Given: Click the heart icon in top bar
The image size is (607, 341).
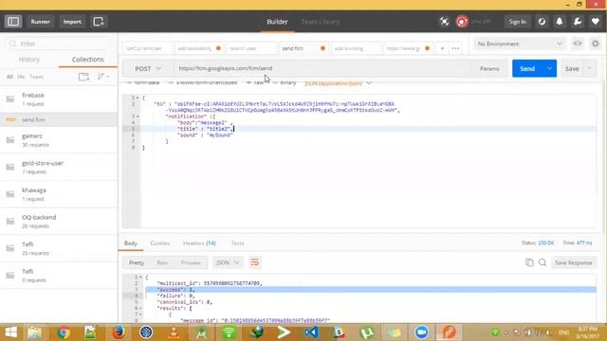Looking at the screenshot, I should (596, 22).
